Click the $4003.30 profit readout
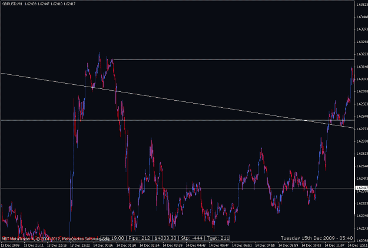 point(165,238)
